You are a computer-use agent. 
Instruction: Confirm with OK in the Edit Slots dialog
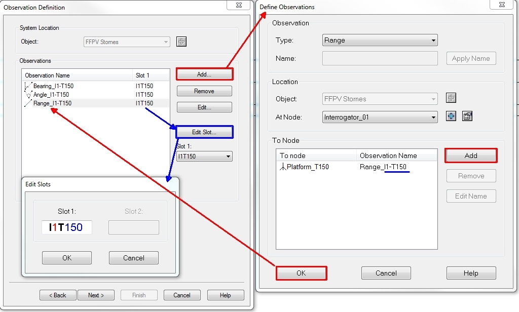point(66,258)
